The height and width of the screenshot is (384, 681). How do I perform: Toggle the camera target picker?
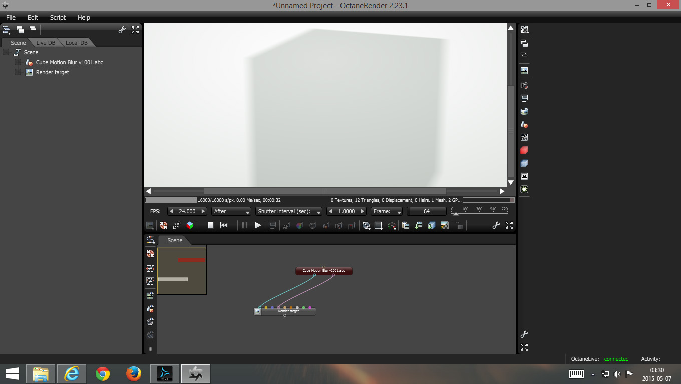point(338,225)
